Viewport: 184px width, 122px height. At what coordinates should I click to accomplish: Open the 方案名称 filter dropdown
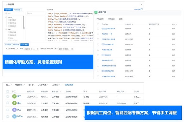(x=101, y=19)
